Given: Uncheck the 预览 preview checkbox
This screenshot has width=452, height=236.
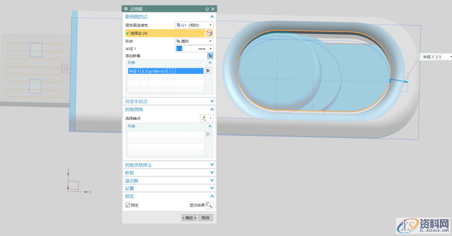Looking at the screenshot, I should [128, 205].
